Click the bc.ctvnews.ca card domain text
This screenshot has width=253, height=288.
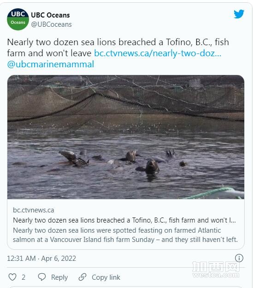(34, 210)
